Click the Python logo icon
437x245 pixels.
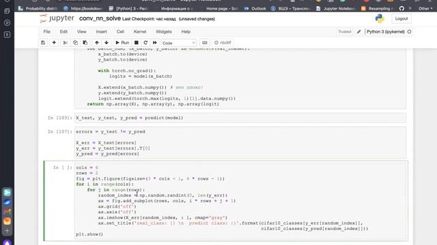[380, 18]
